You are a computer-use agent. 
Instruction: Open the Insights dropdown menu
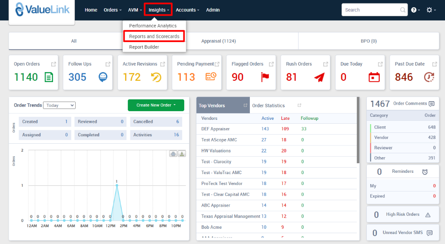tap(158, 10)
